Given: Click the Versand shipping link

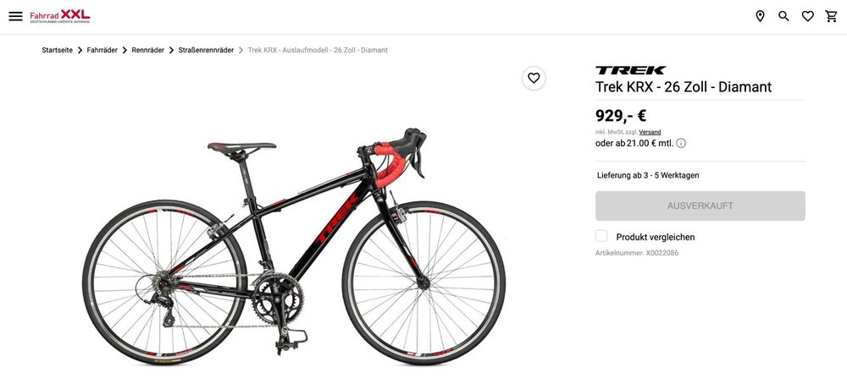Looking at the screenshot, I should click(x=650, y=132).
